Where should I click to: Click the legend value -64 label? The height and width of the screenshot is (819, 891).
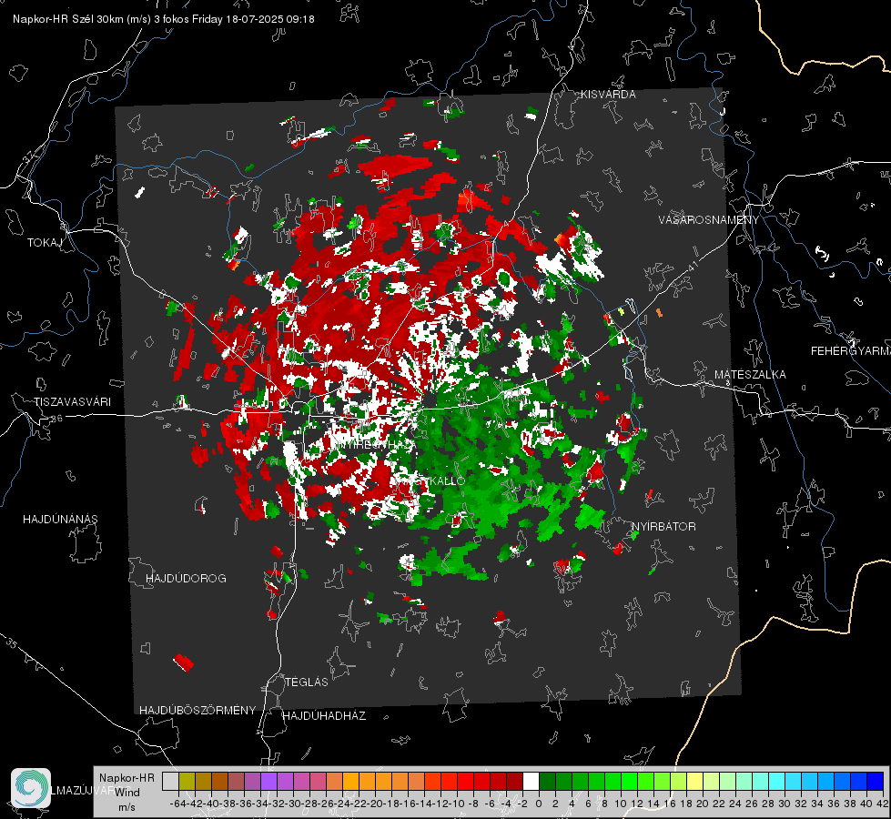[x=177, y=804]
